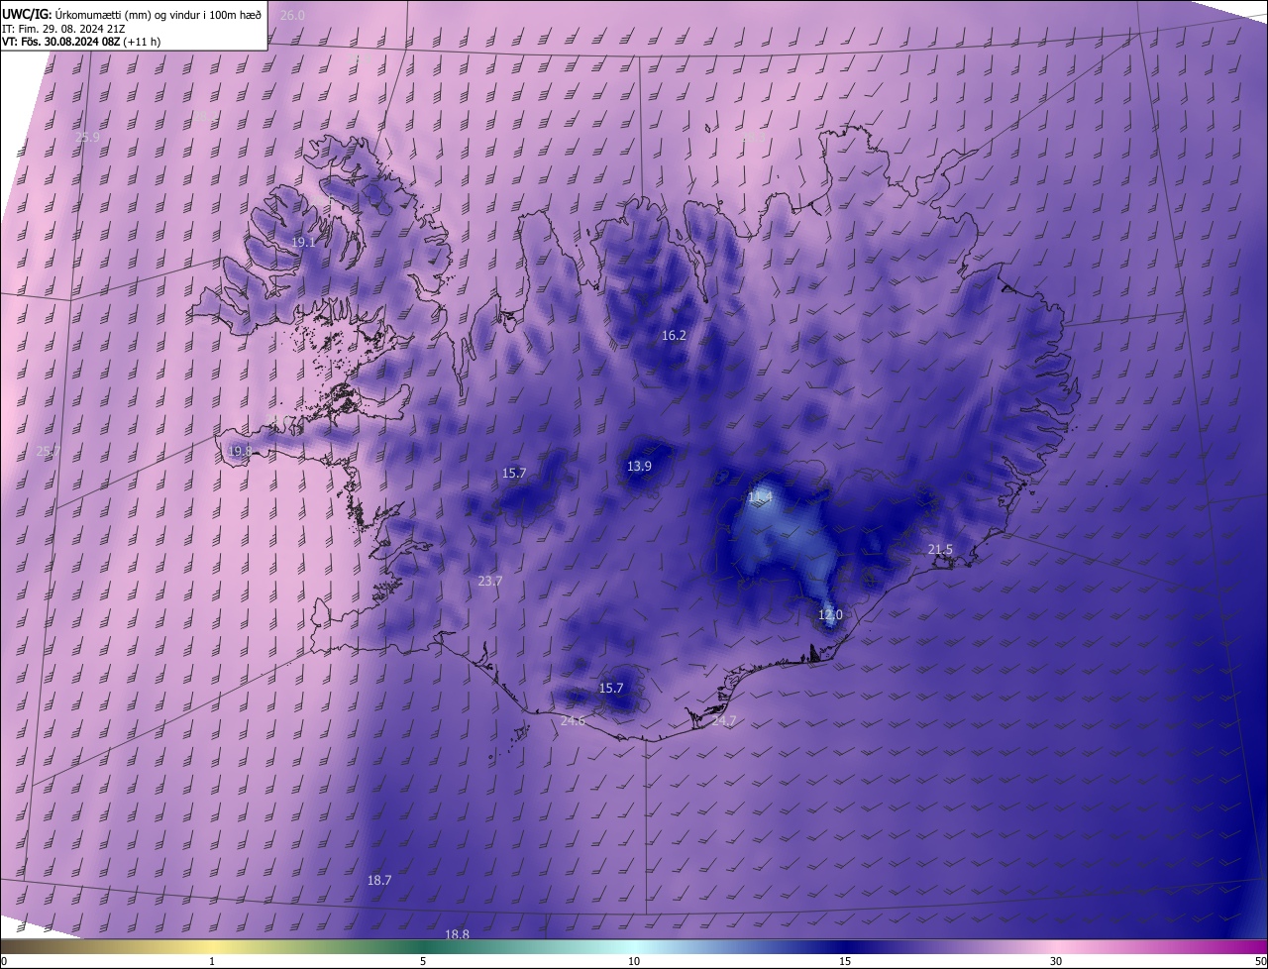Click the 15.7 label beside the 13.9 value
Viewport: 1268px width, 969px height.
click(514, 474)
